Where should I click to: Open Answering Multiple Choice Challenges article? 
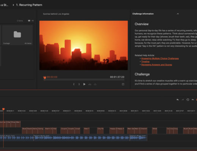(x=160, y=59)
